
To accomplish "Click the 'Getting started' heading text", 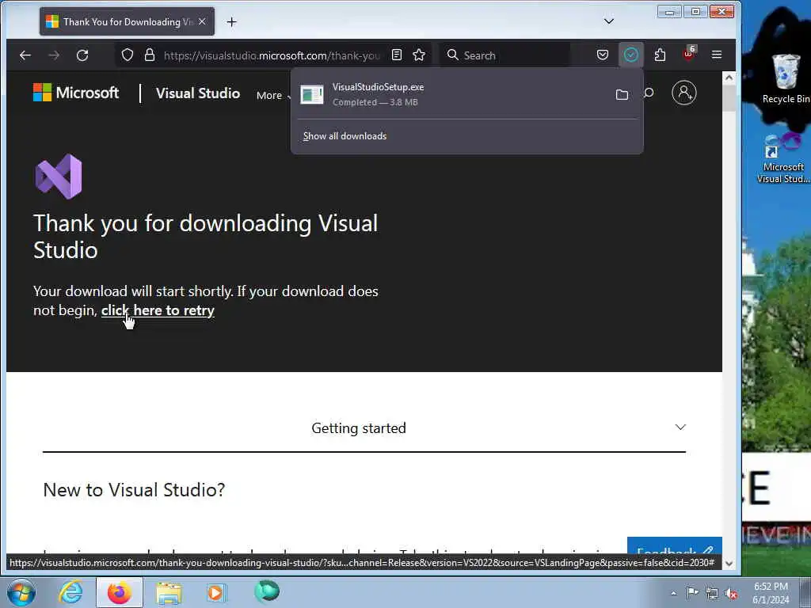I will click(x=359, y=428).
